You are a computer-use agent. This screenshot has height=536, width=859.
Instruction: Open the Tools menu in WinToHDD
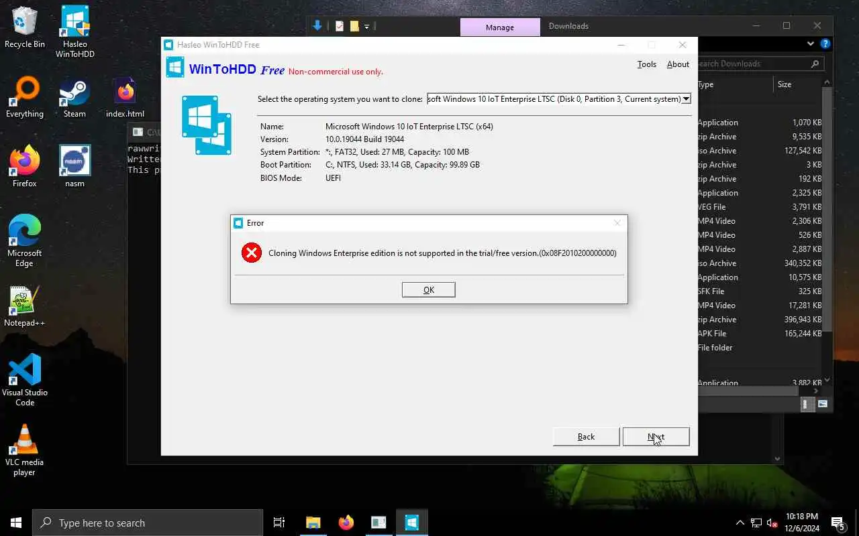coord(646,64)
